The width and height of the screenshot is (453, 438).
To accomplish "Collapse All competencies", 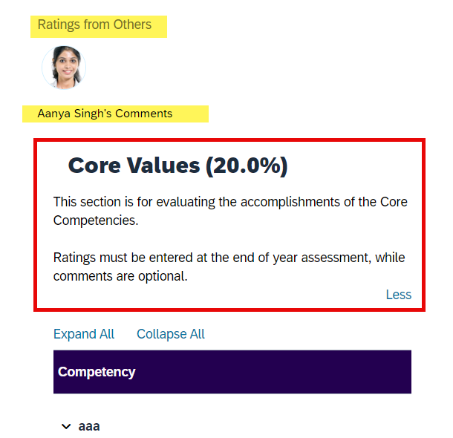I will point(171,334).
